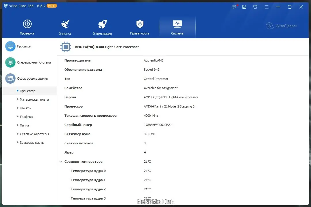Click the Available for assignment value
This screenshot has height=207, width=311.
click(x=161, y=88)
